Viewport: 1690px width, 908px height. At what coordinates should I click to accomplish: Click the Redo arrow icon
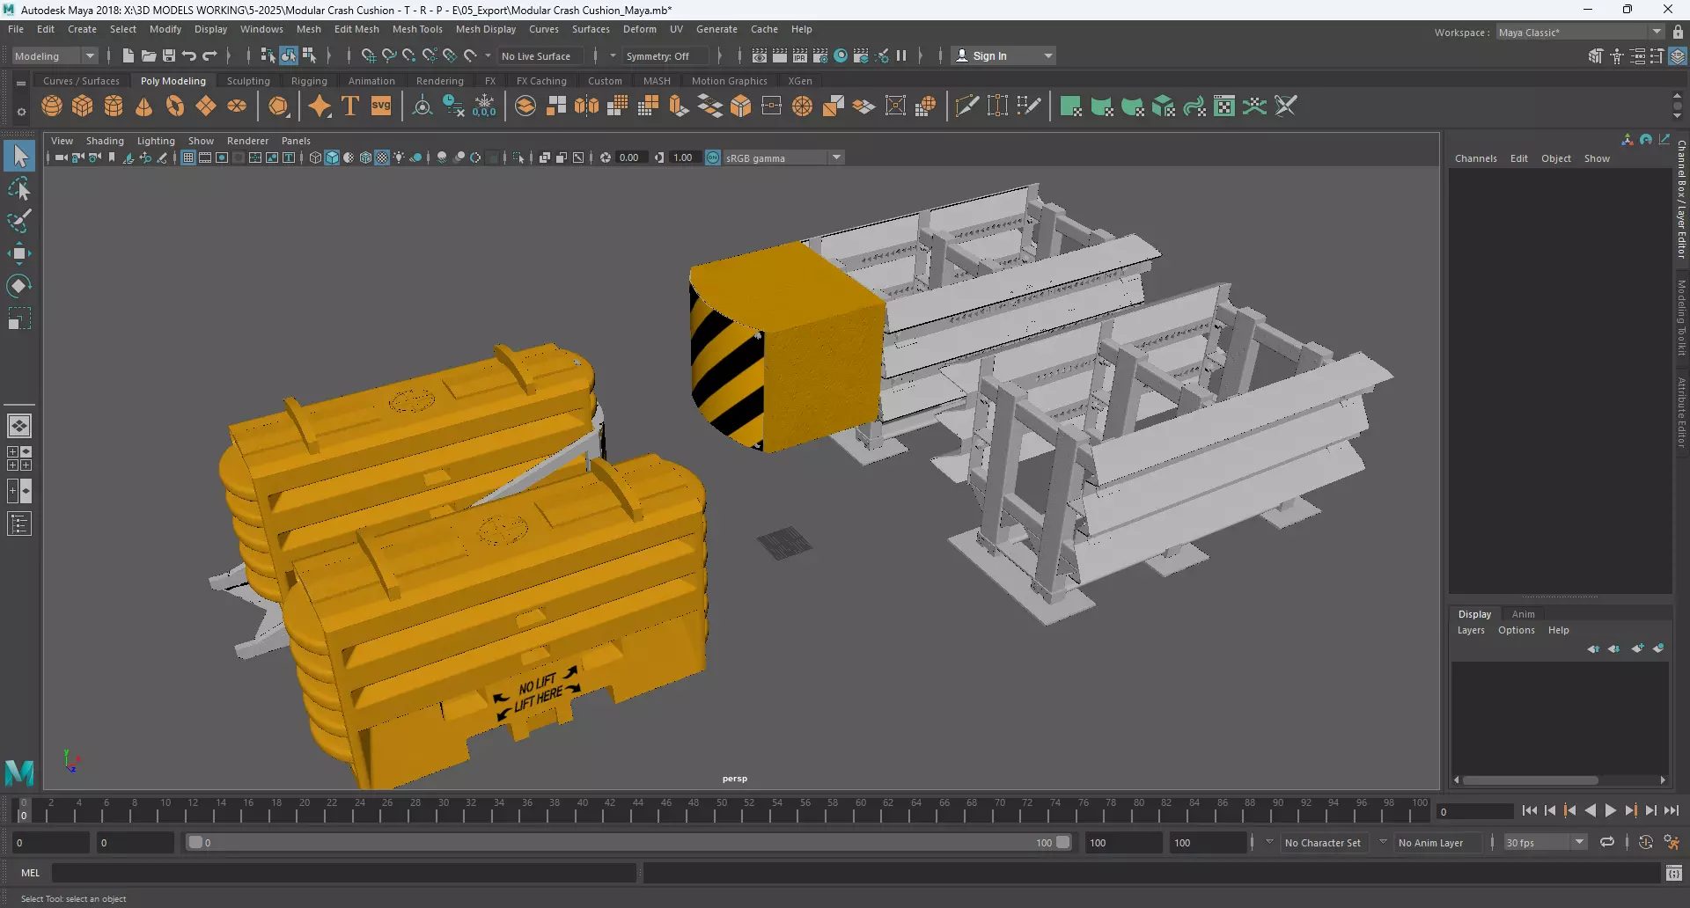pyautogui.click(x=209, y=55)
